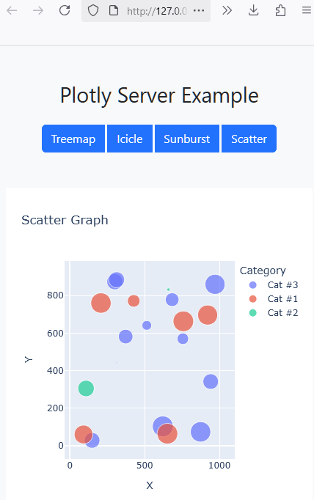Open the extensions puzzle icon
Image resolution: width=314 pixels, height=500 pixels.
click(x=280, y=10)
